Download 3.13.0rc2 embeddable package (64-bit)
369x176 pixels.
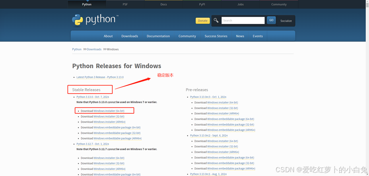point(231,158)
